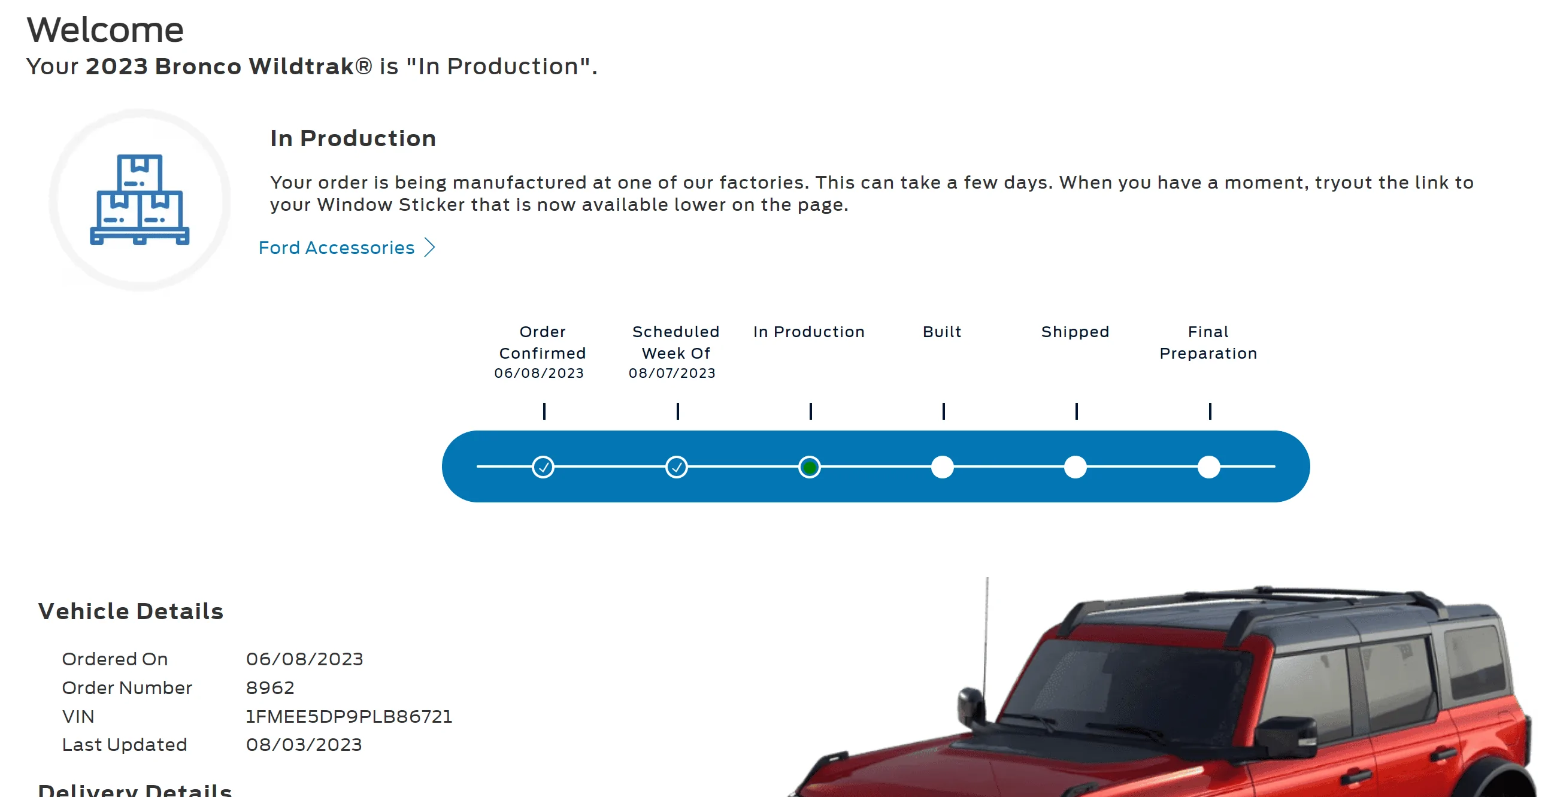Viewport: 1542px width, 797px height.
Task: Click the In Production boxes icon
Action: tap(140, 199)
